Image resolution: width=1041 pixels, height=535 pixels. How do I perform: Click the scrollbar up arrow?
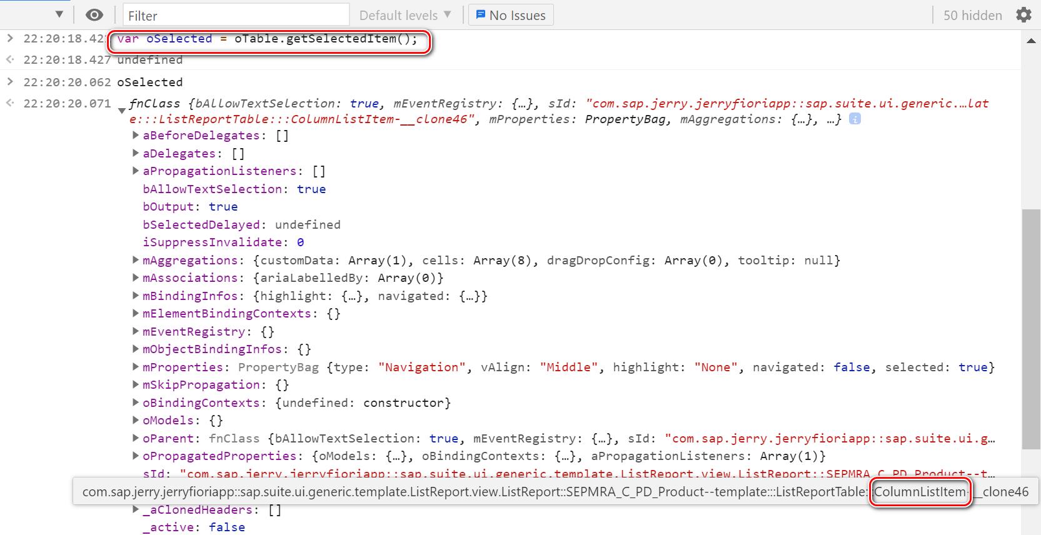coord(1031,41)
